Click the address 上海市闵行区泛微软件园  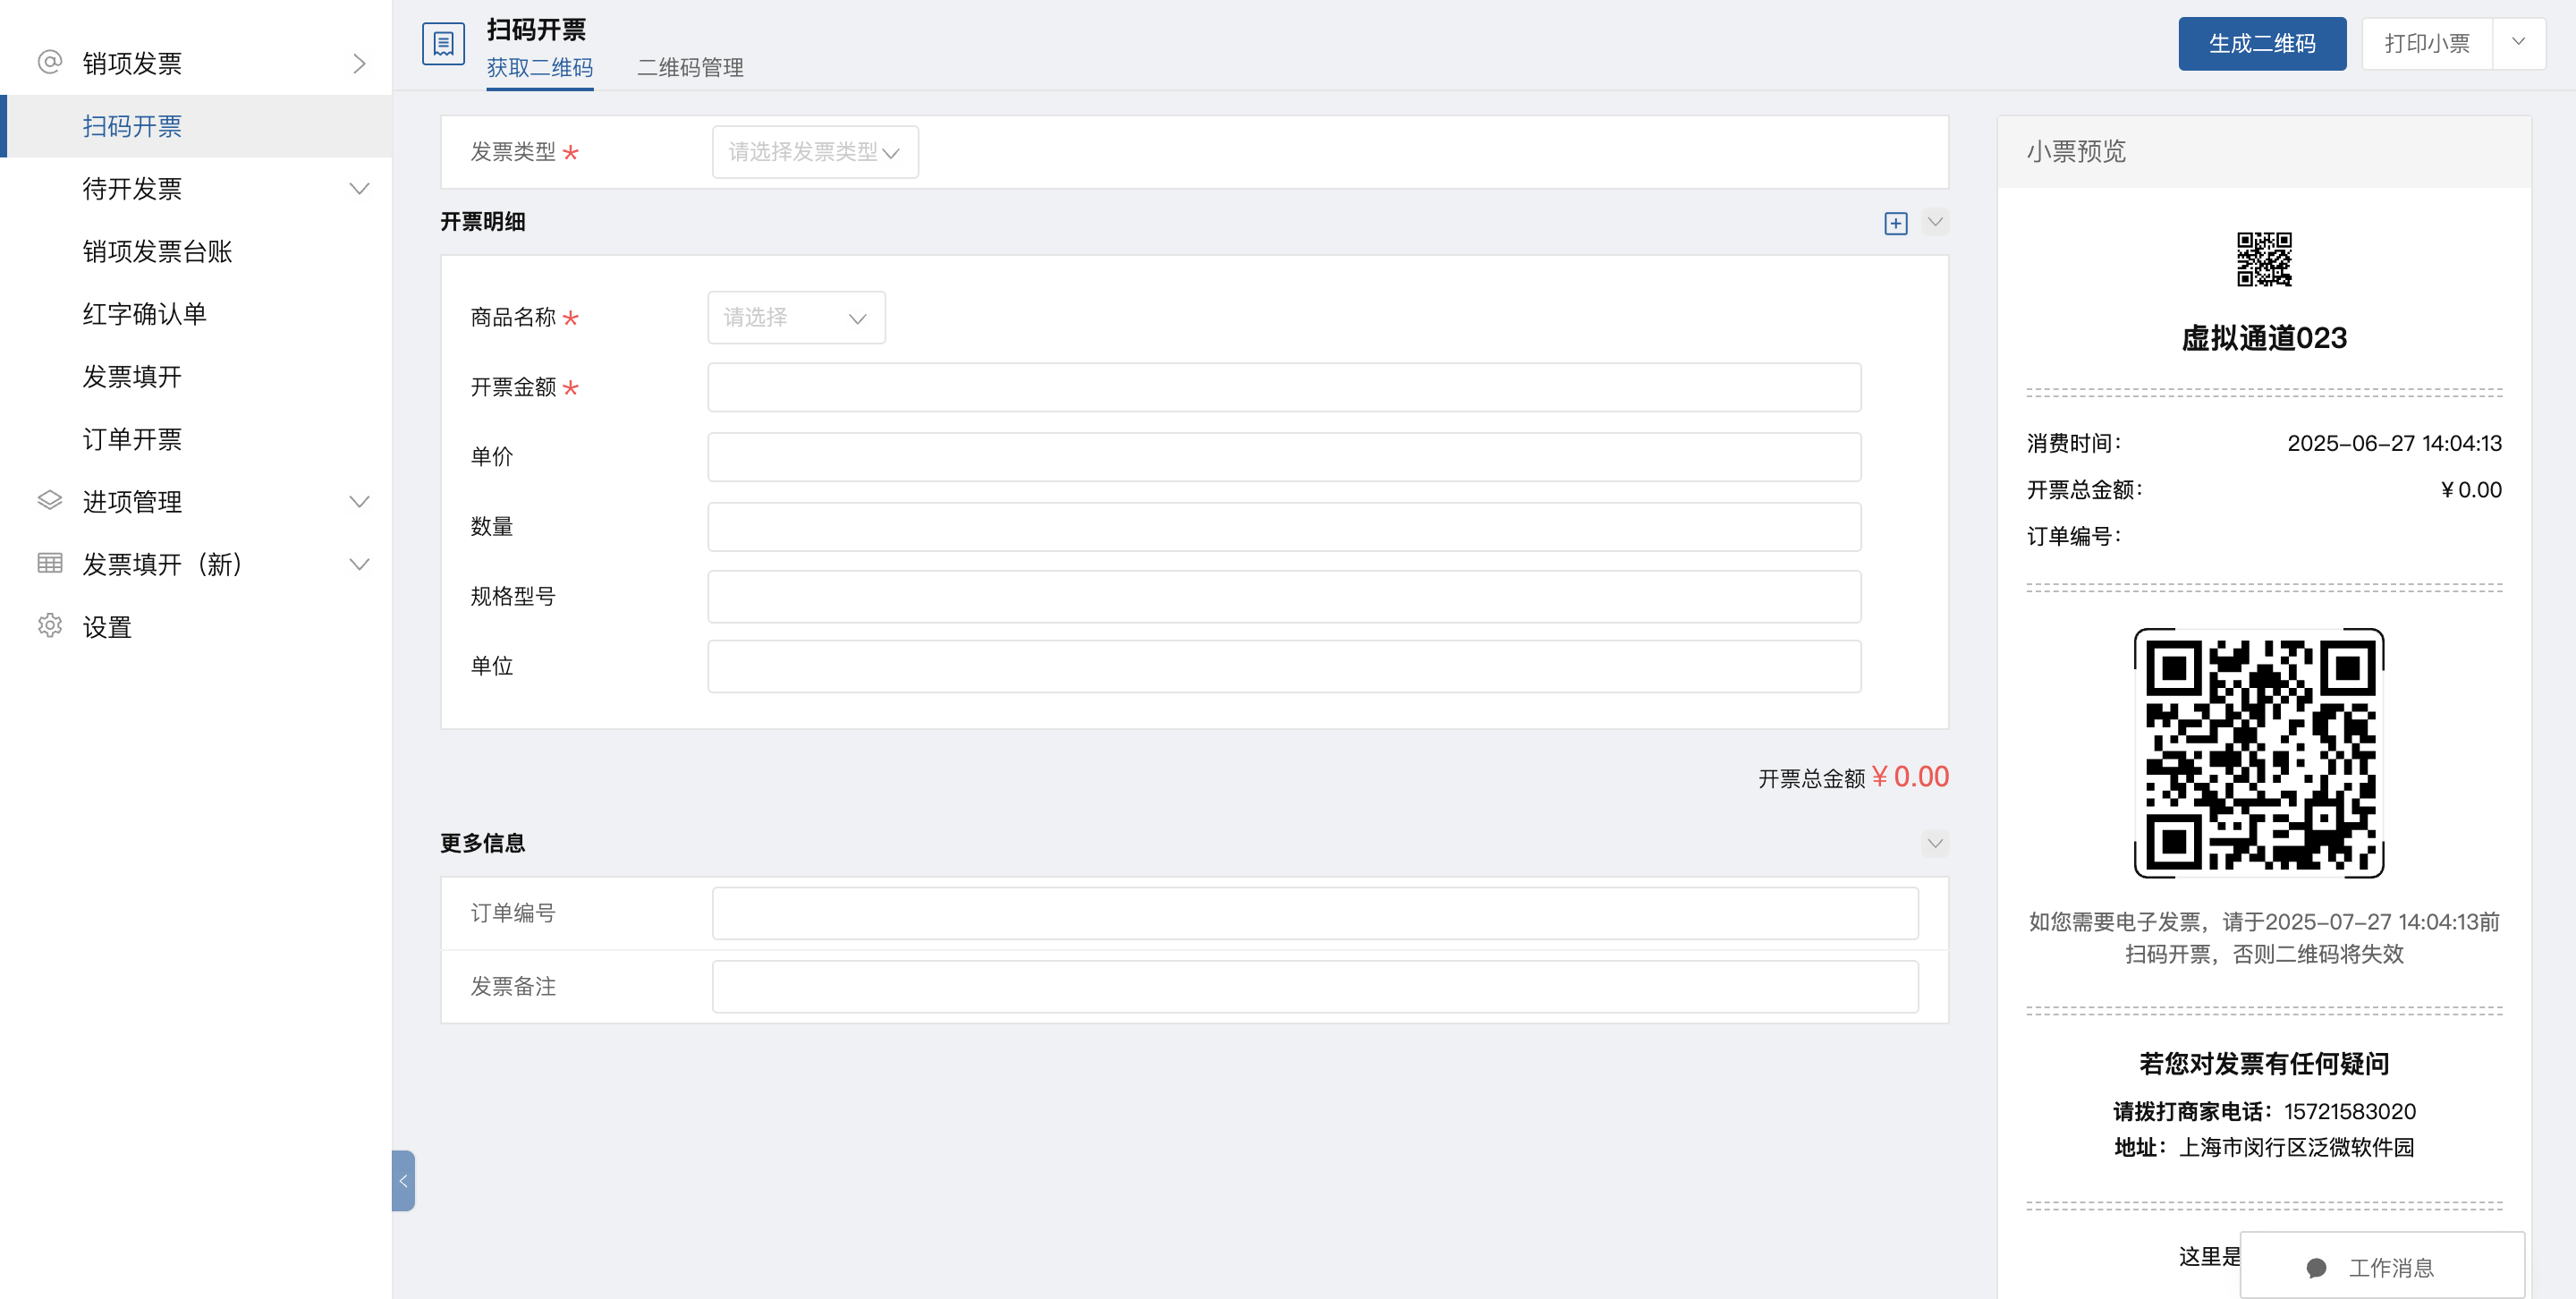coord(2296,1148)
